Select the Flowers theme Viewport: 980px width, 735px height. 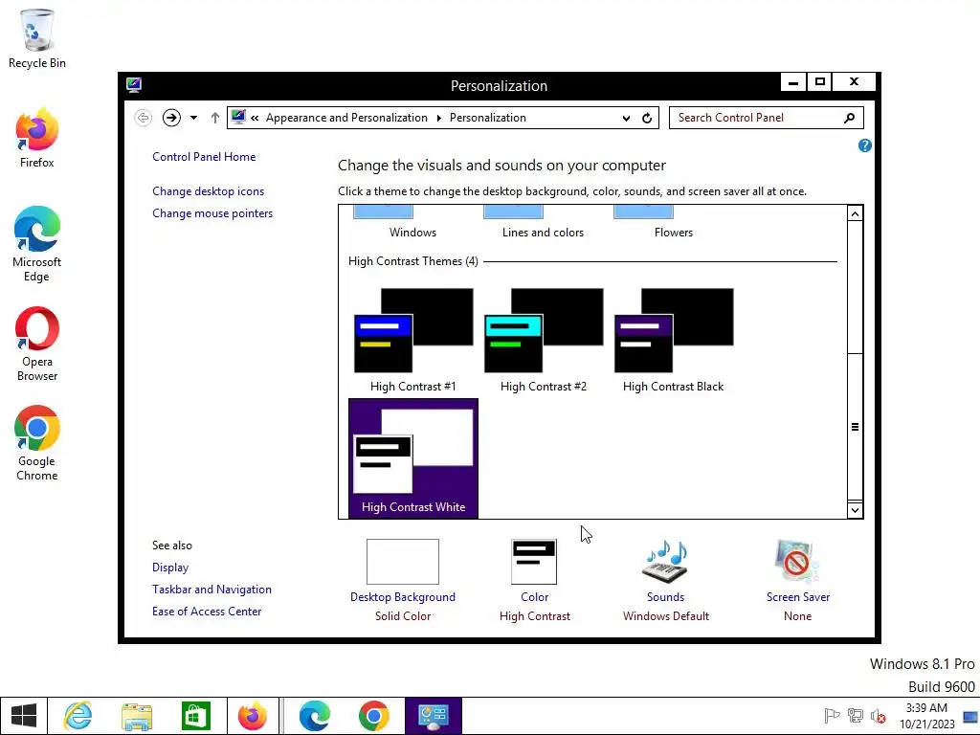[673, 222]
